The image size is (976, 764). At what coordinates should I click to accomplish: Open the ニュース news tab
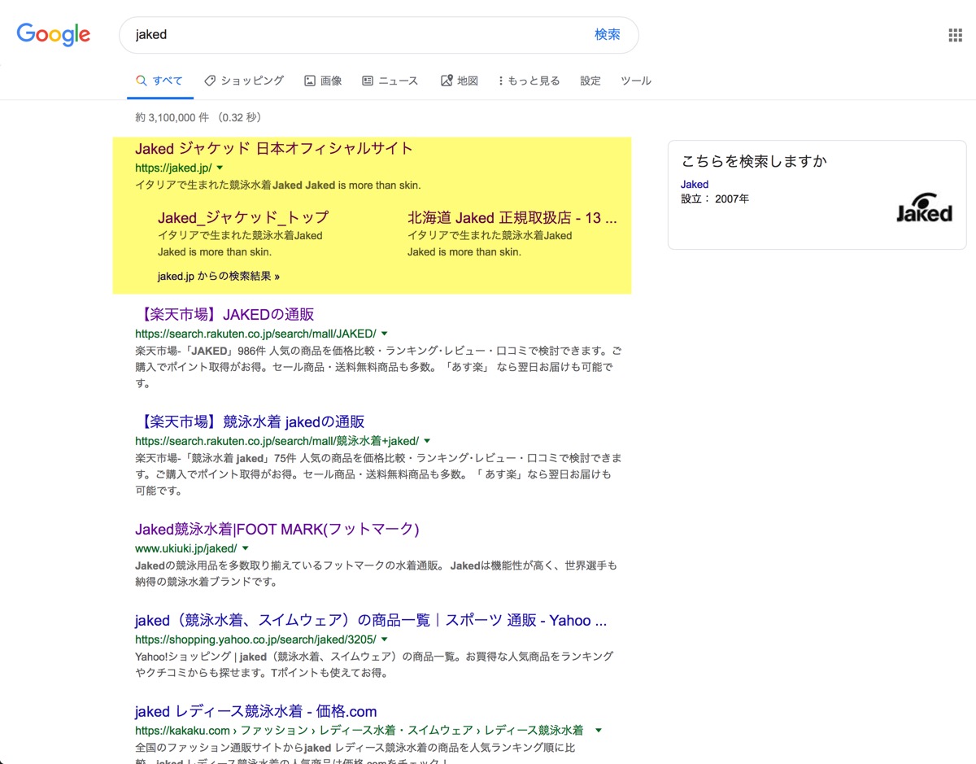(390, 81)
